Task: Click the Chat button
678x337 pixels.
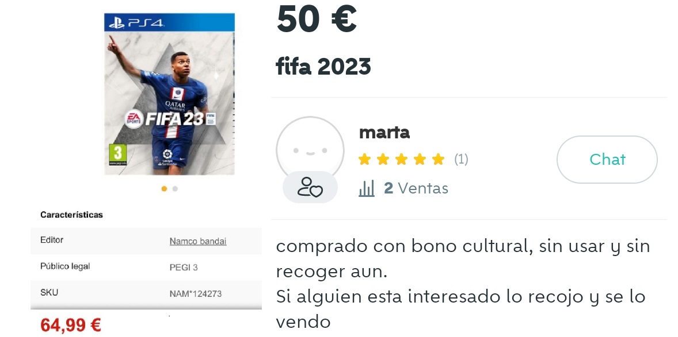Action: [607, 160]
